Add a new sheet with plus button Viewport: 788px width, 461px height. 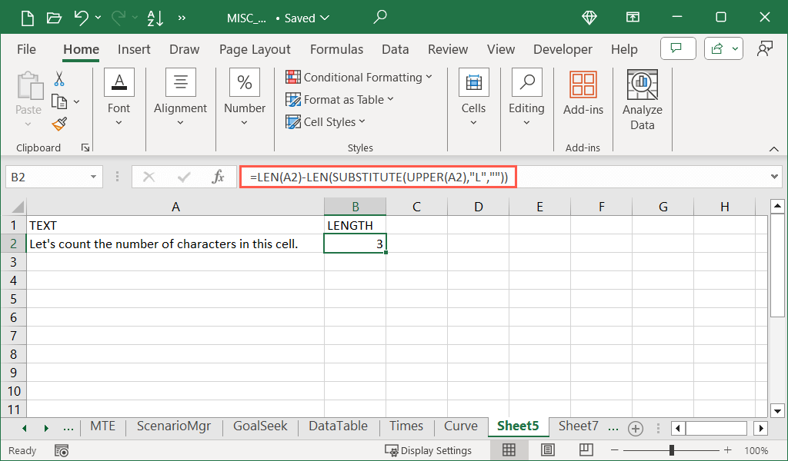point(635,428)
